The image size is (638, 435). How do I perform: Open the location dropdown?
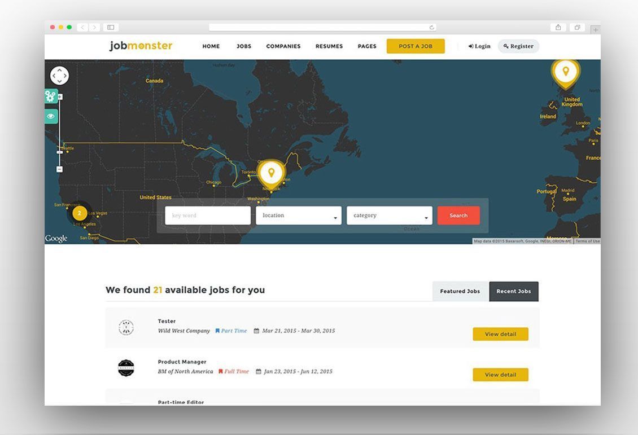pyautogui.click(x=299, y=216)
